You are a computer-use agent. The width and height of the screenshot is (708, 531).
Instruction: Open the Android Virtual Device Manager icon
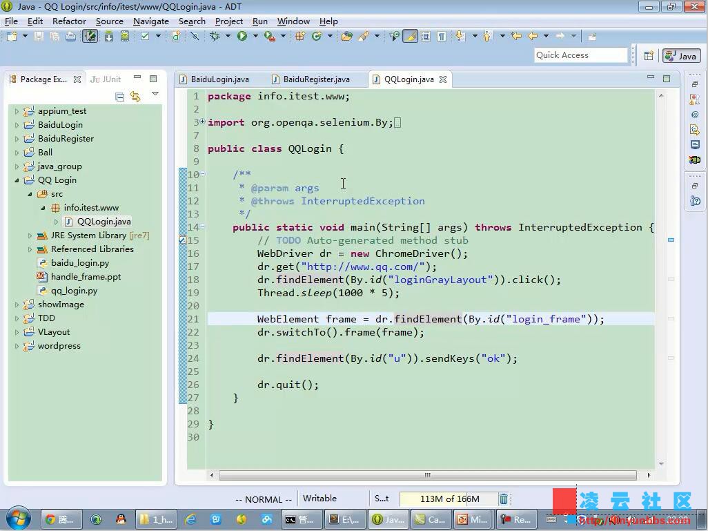(x=125, y=36)
